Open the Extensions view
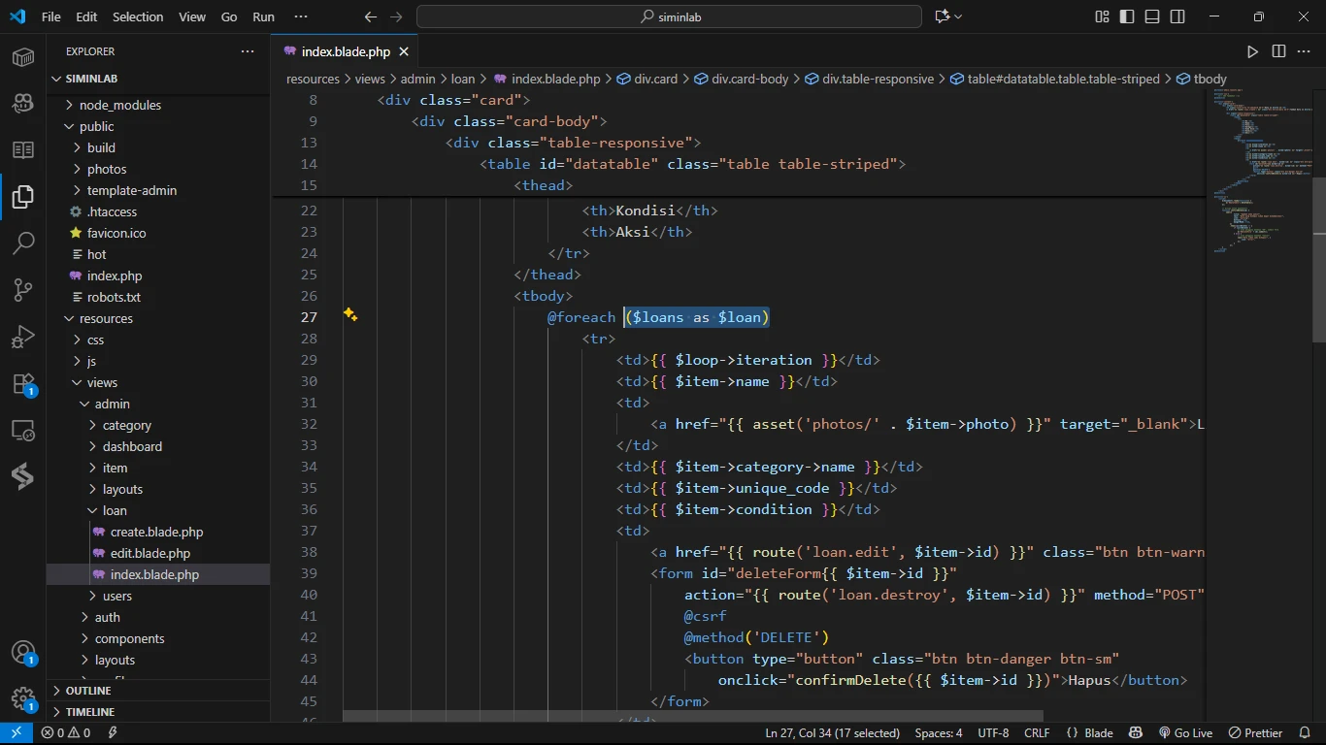This screenshot has width=1326, height=745. coord(23,384)
